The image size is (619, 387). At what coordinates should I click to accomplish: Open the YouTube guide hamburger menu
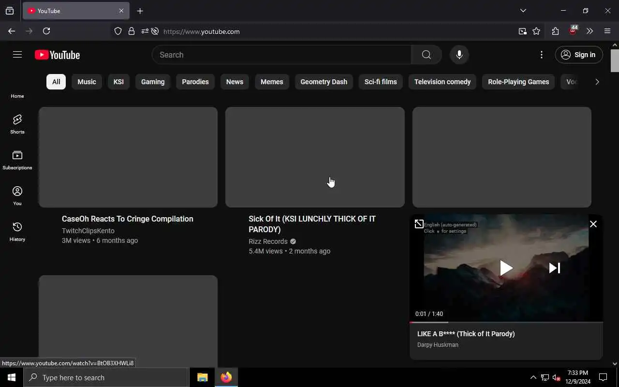pyautogui.click(x=17, y=55)
